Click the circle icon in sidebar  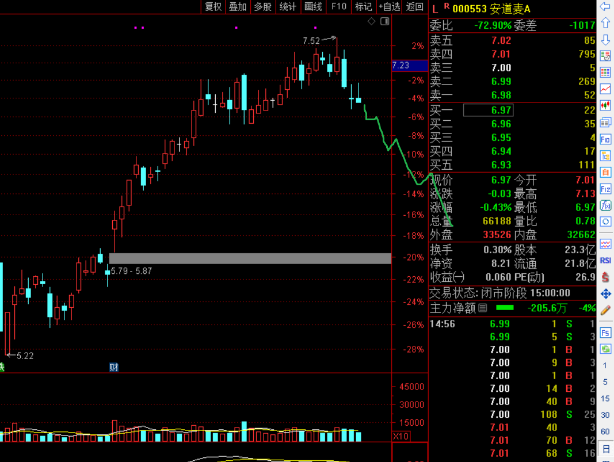click(605, 222)
